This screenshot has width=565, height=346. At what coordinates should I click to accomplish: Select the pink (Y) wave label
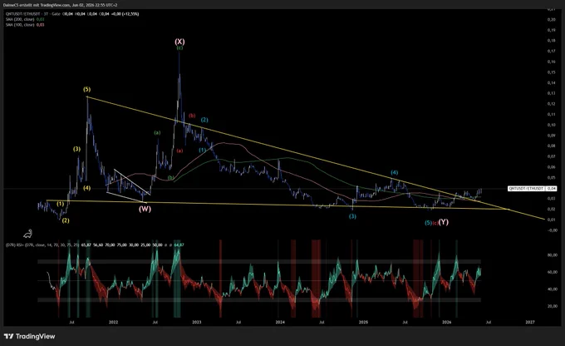[x=444, y=222]
